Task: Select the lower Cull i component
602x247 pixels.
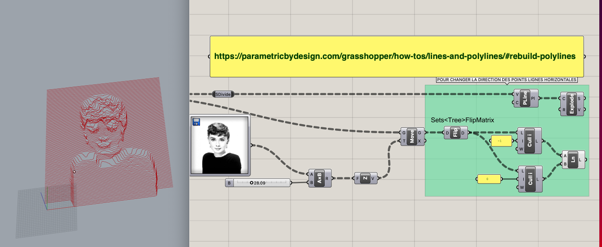Action: [530, 179]
